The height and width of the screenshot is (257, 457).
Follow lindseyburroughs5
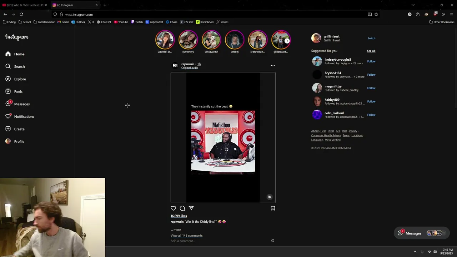coord(371,61)
